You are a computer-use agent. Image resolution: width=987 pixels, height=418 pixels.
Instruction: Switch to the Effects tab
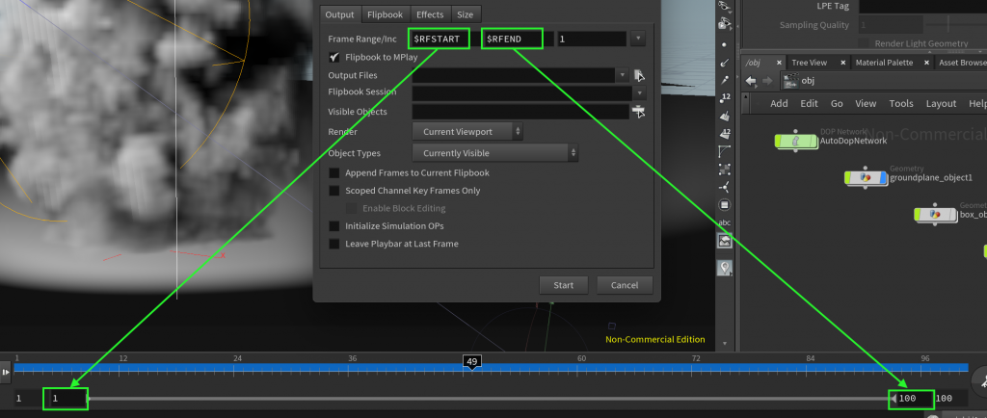[431, 14]
